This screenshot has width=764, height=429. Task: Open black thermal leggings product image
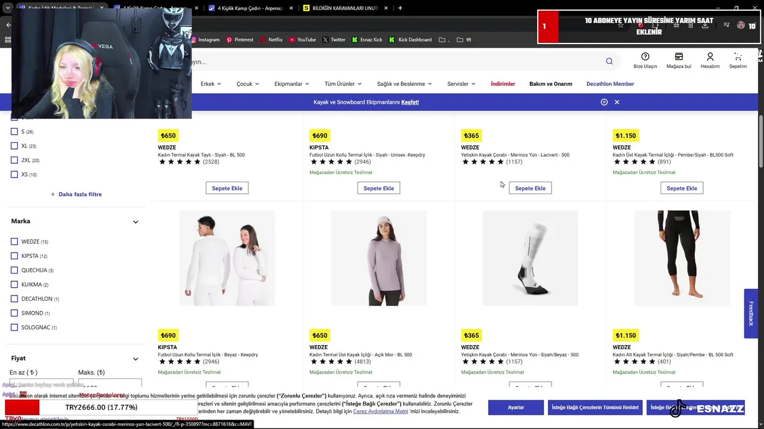pos(682,258)
